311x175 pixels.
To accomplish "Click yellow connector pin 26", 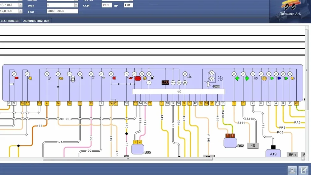I will [296, 103].
